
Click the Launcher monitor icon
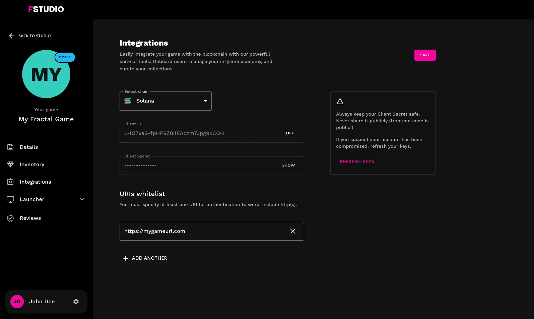10,199
